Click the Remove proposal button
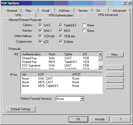The image size is (133, 125). point(114,74)
